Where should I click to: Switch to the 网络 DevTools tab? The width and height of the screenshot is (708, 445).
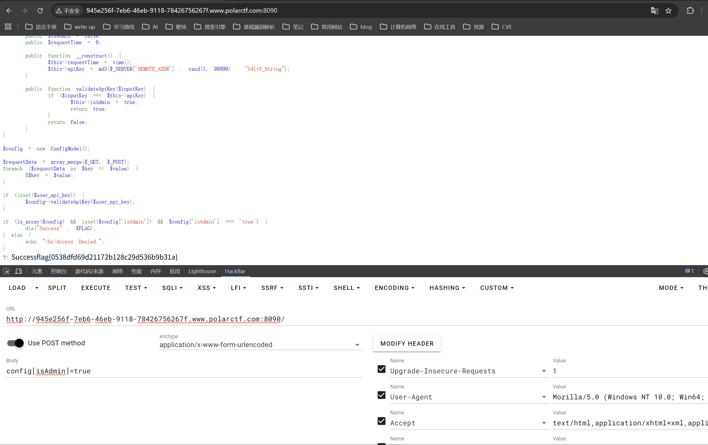coord(117,271)
